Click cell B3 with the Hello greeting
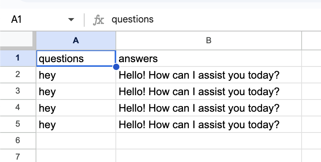Image resolution: width=321 pixels, height=162 pixels. click(208, 92)
